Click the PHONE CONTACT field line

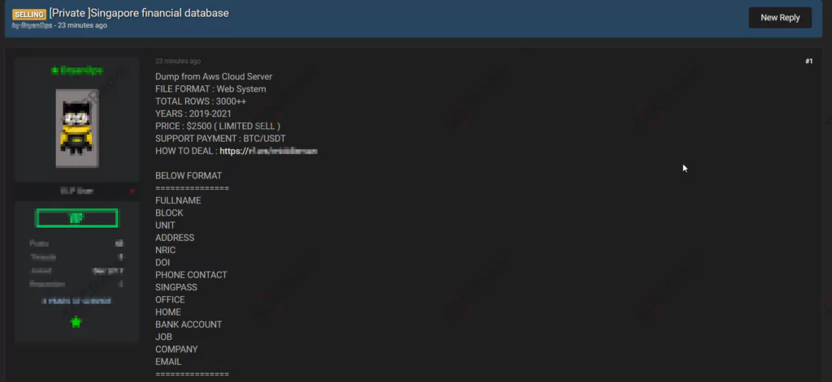tap(191, 274)
